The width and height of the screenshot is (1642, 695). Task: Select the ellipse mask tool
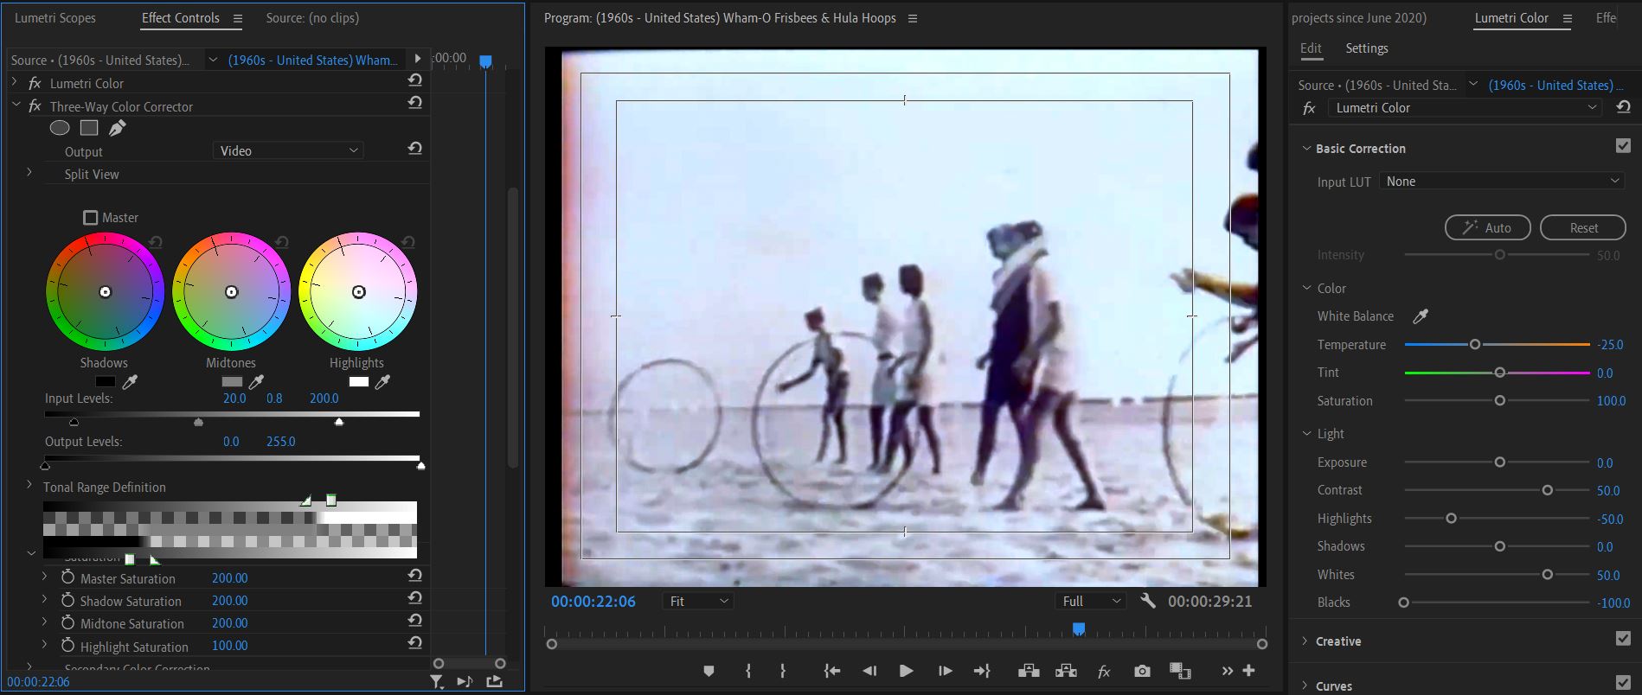(x=60, y=128)
